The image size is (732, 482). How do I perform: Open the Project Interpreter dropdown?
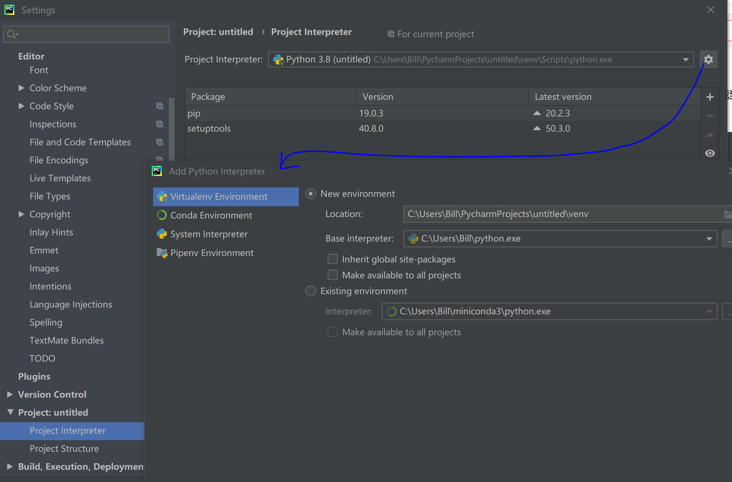tap(686, 59)
